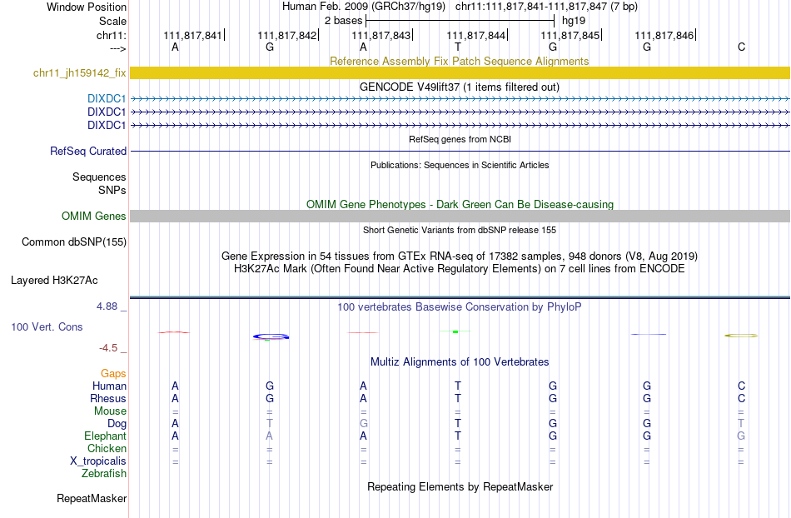791x518 pixels.
Task: Select the Chicken species label
Action: (107, 448)
